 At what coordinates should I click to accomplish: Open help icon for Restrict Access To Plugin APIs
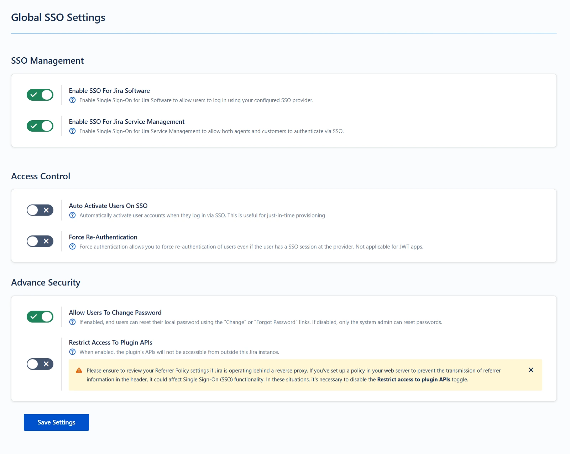pyautogui.click(x=72, y=352)
